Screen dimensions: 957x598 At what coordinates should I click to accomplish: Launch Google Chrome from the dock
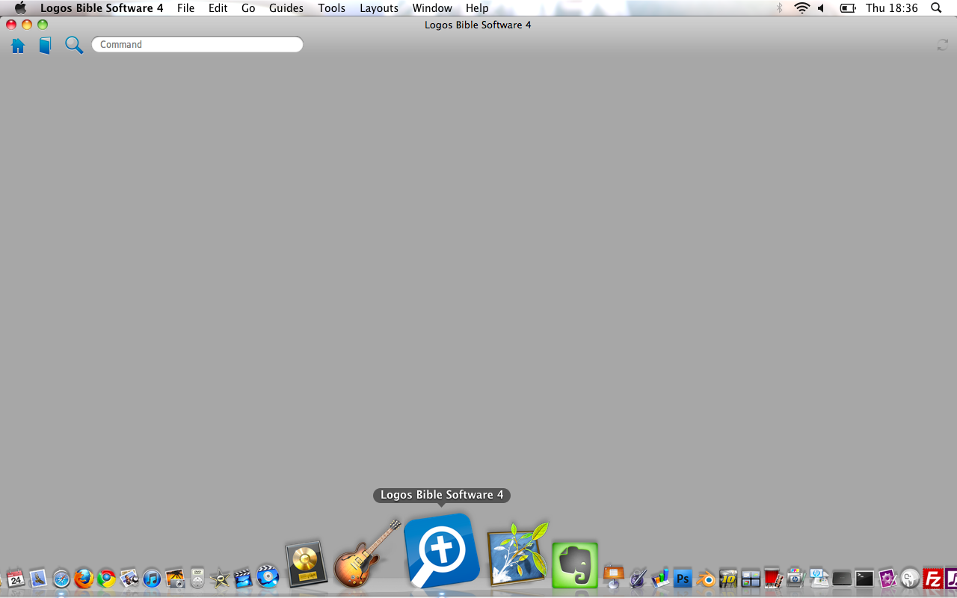pos(107,578)
